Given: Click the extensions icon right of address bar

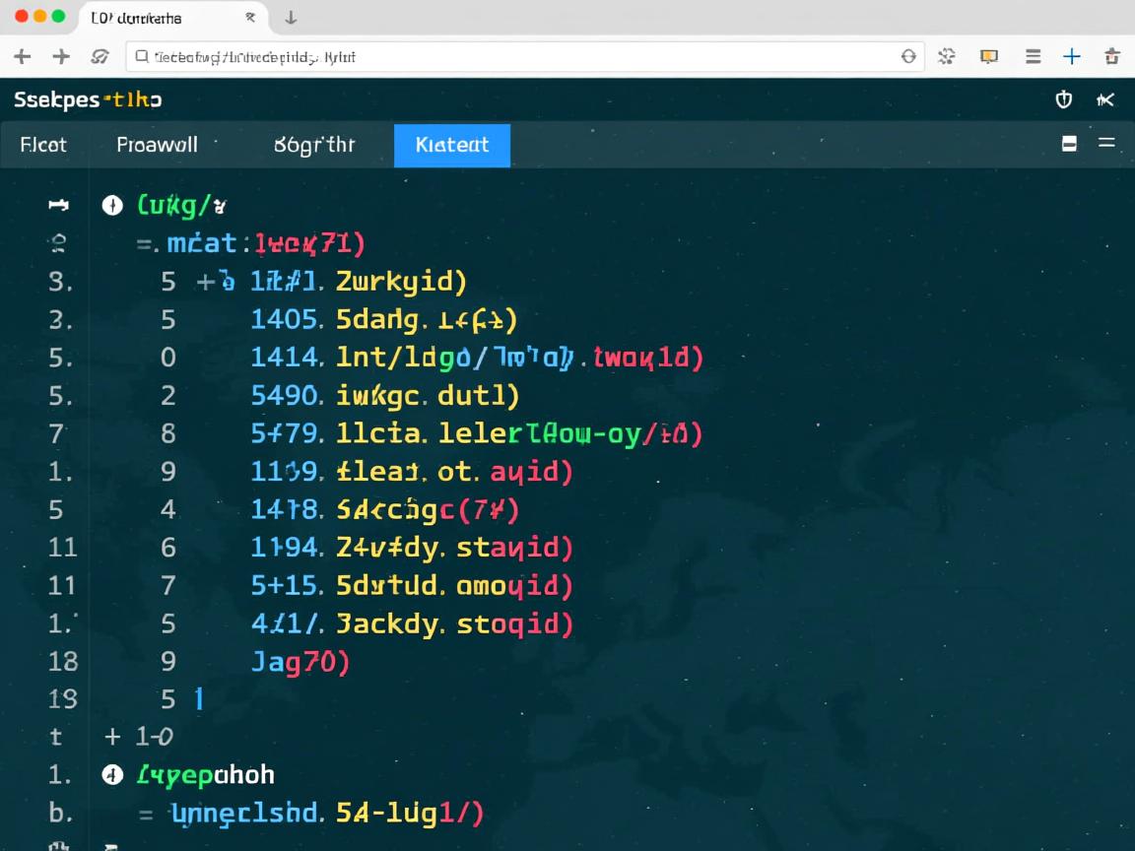Looking at the screenshot, I should point(947,57).
